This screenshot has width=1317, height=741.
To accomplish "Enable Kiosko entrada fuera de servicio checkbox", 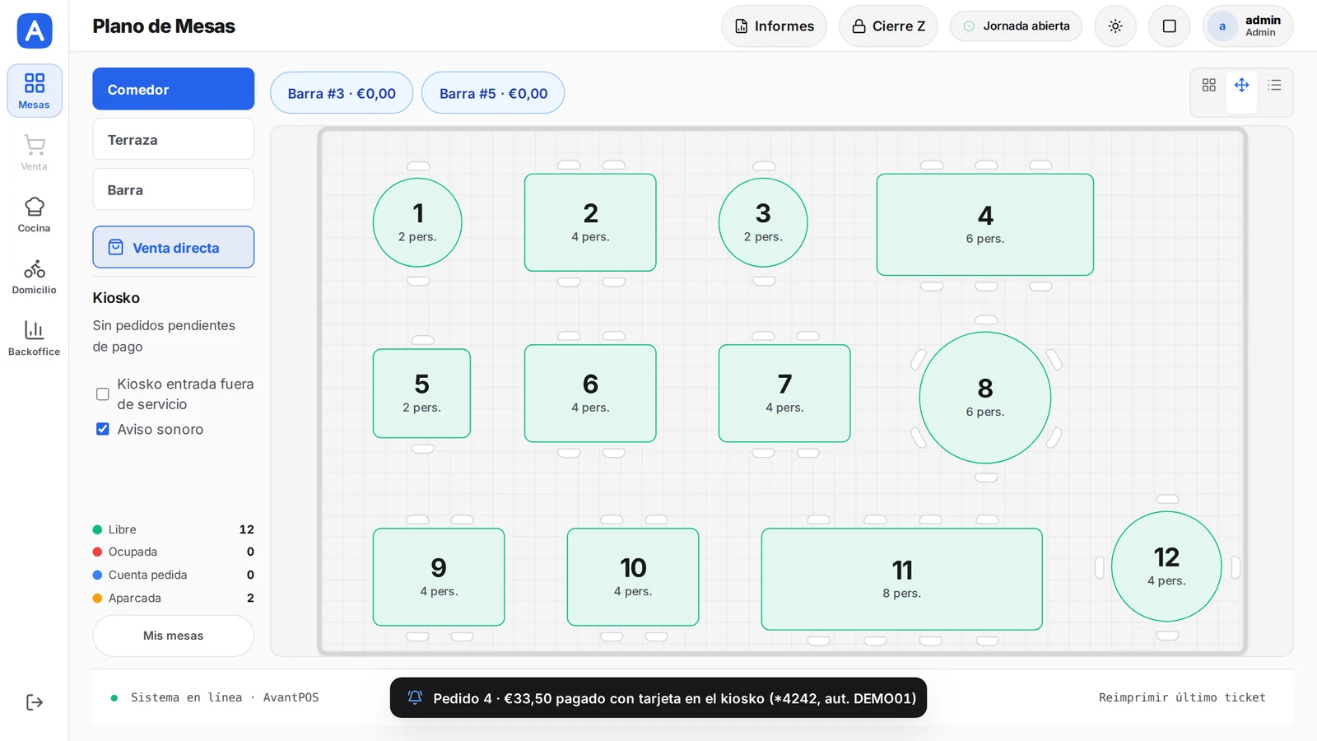I will (103, 394).
